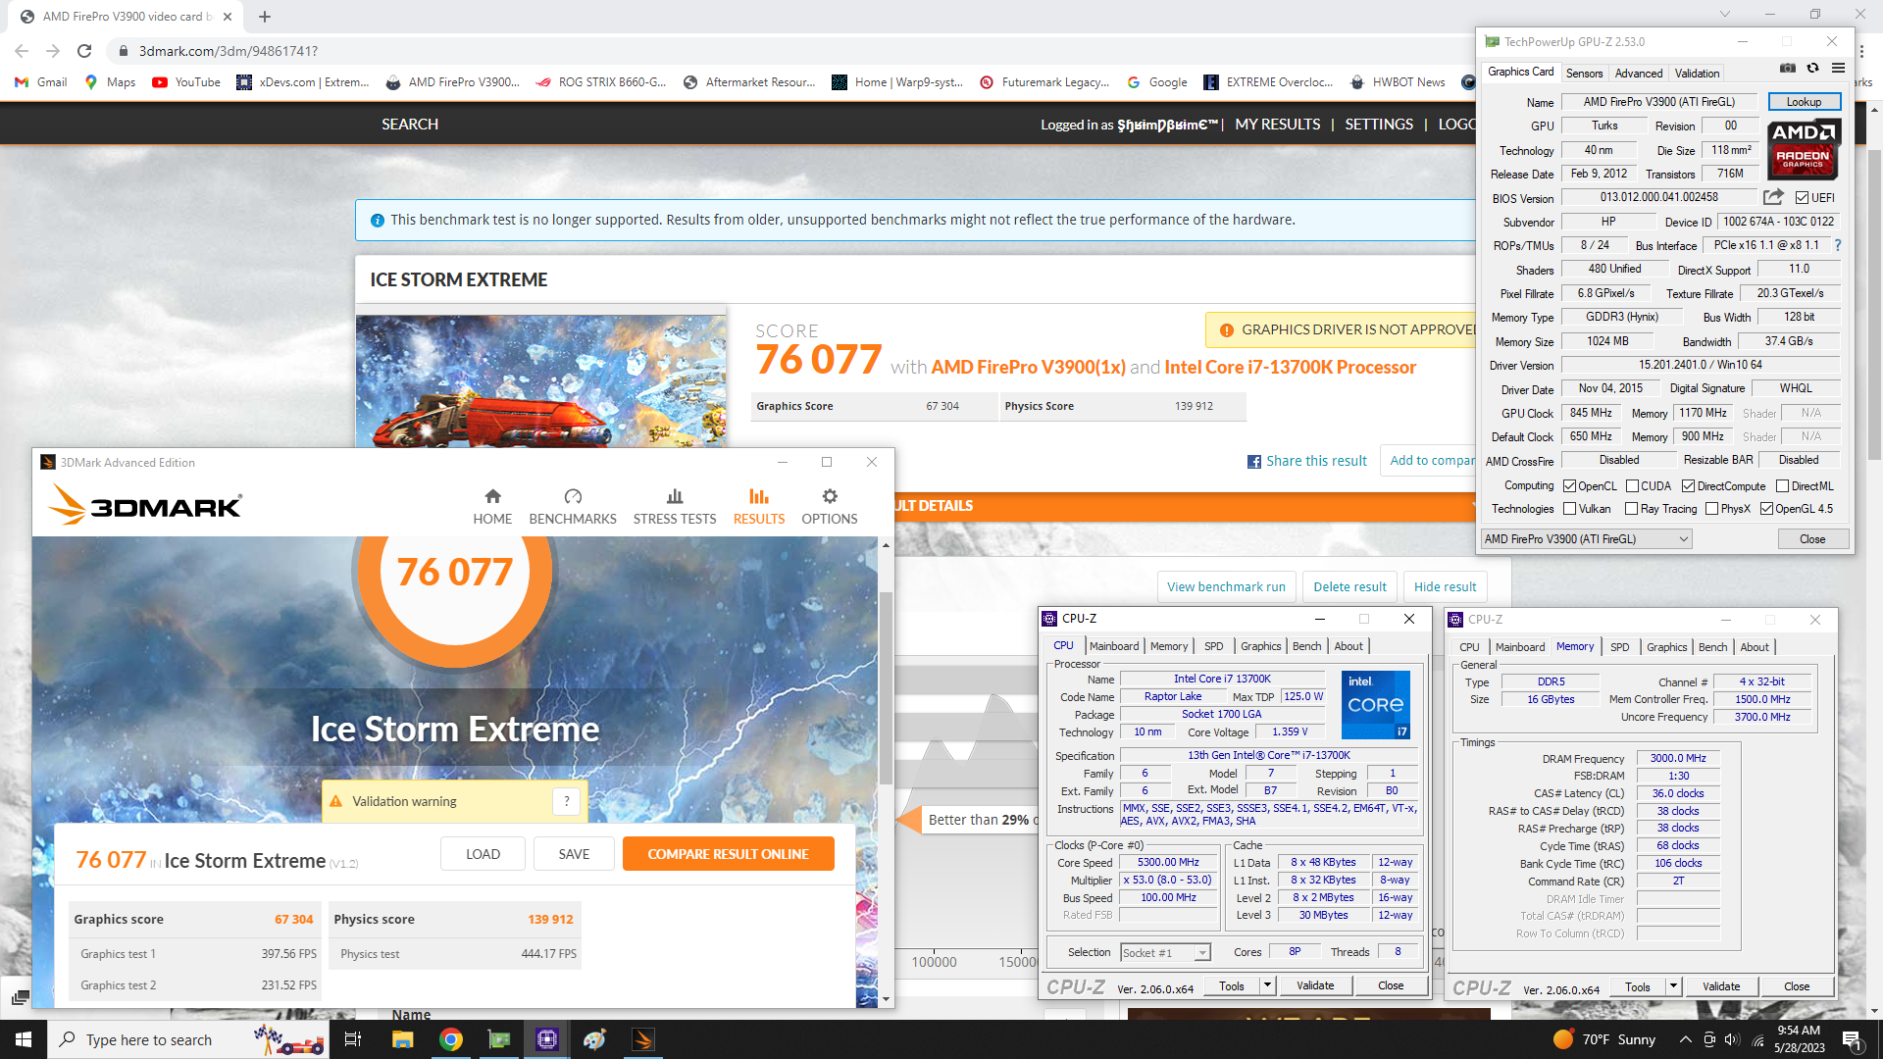Viewport: 1883px width, 1059px height.
Task: Open Validation tab in GPU-Z
Action: [1697, 74]
